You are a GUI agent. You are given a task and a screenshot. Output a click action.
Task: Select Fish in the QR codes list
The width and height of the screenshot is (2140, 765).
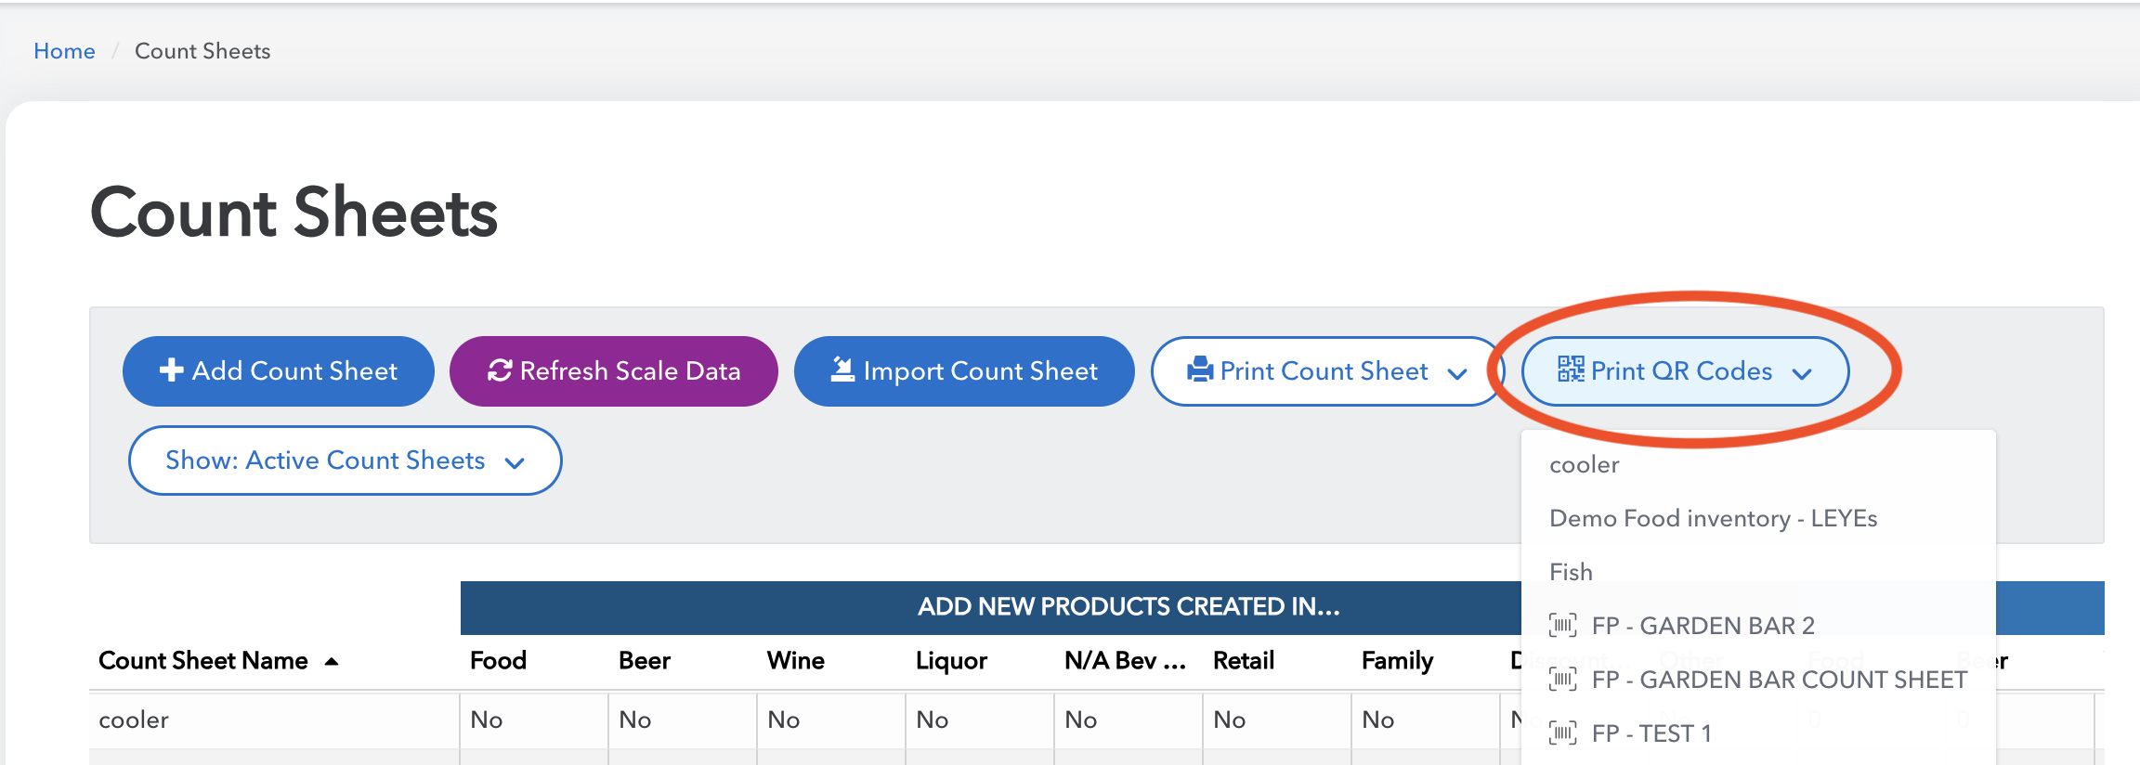[1571, 572]
